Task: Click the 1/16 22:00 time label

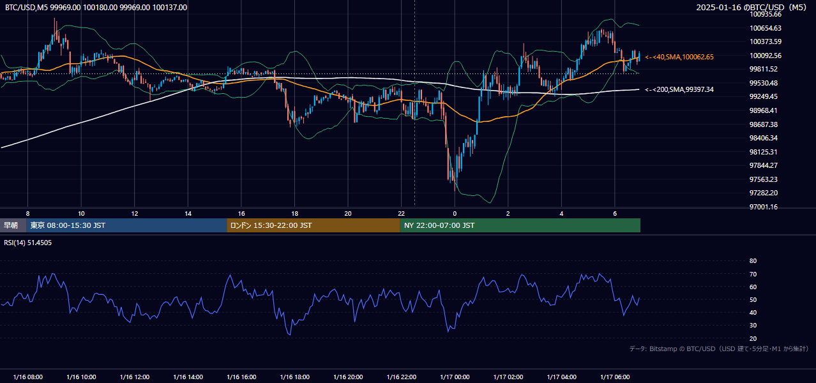Action: coord(401,377)
